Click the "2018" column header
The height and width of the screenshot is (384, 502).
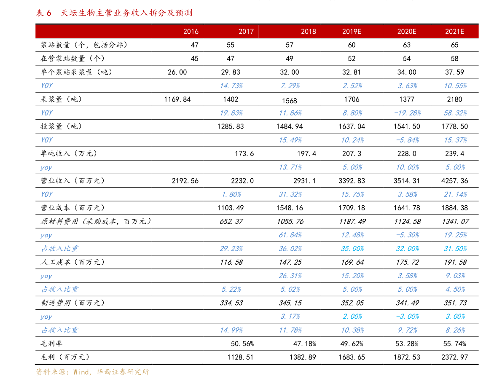pyautogui.click(x=308, y=31)
